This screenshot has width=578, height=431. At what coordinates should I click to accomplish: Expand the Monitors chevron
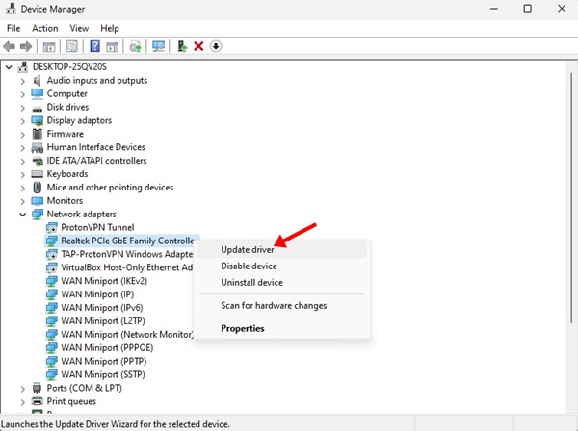pos(23,201)
